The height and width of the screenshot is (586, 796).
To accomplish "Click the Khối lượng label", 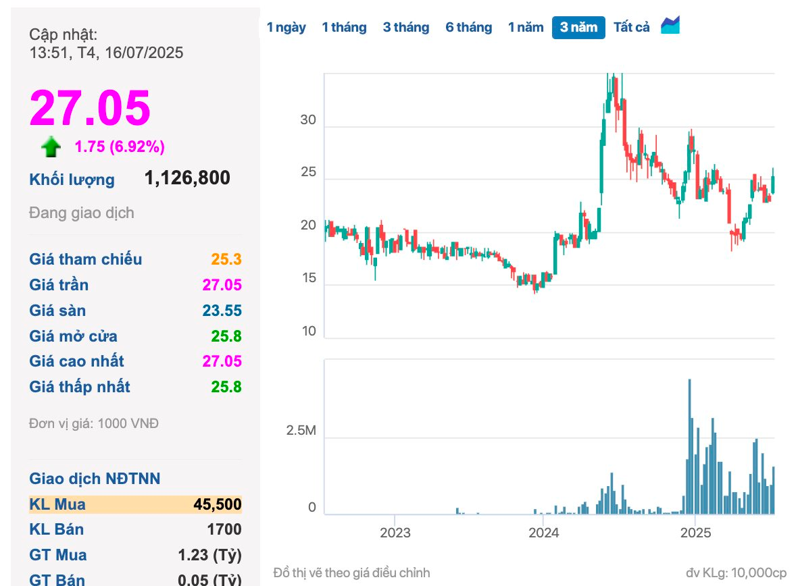I will (x=72, y=180).
